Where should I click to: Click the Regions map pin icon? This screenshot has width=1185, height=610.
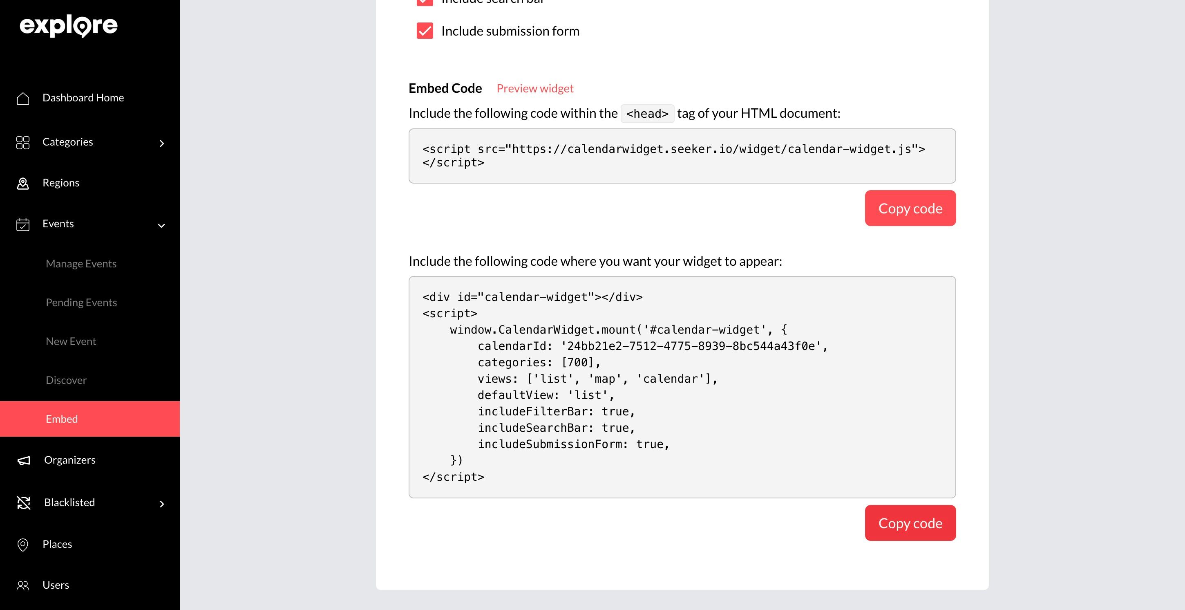click(x=22, y=183)
